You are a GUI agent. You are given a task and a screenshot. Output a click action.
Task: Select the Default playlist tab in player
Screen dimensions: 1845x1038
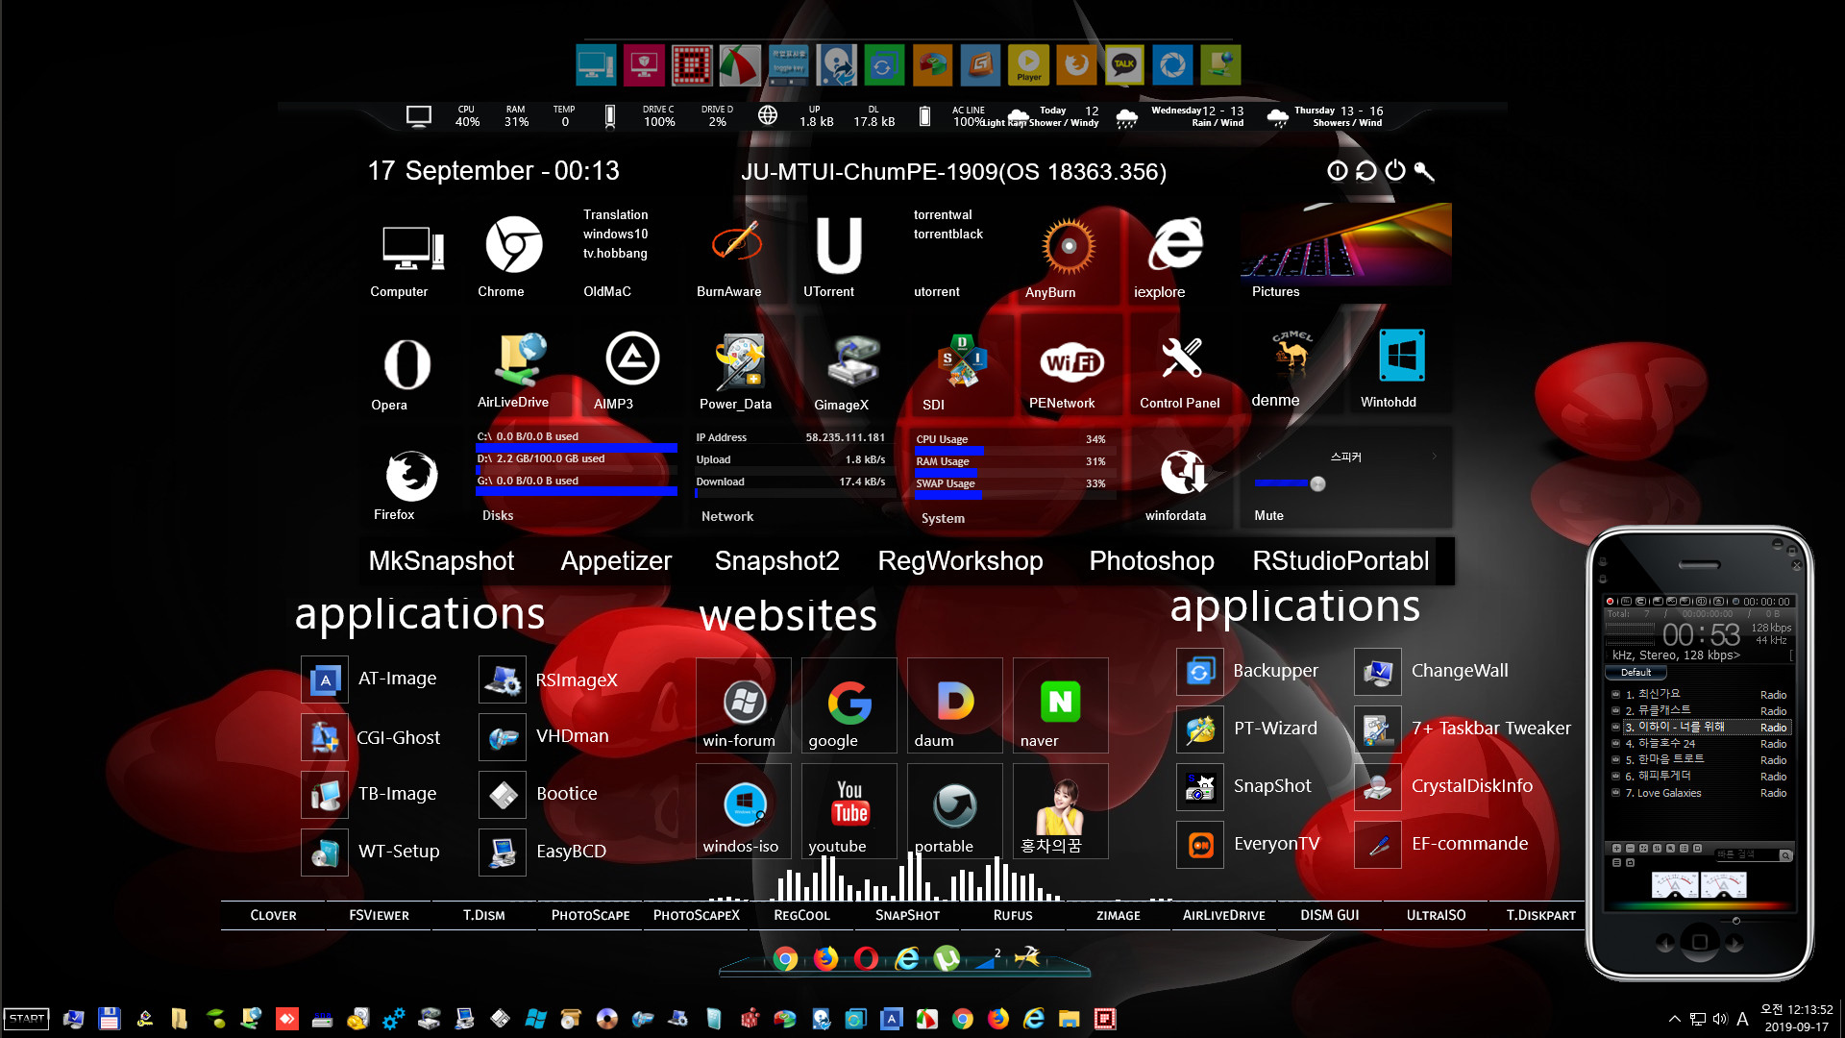tap(1636, 673)
